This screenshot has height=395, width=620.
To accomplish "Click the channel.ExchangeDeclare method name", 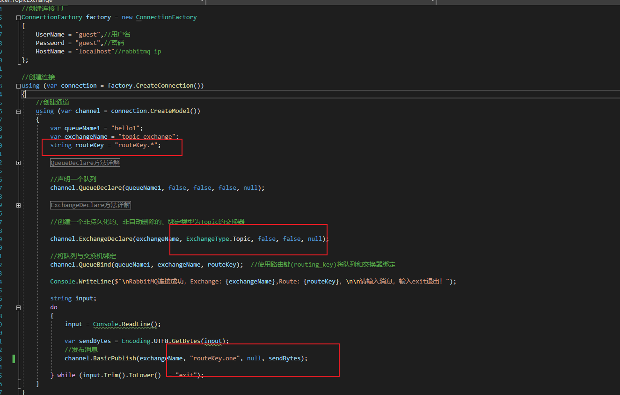I will click(105, 238).
